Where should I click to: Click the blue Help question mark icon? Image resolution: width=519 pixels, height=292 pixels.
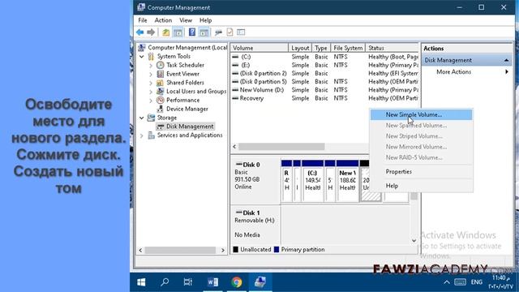(192, 32)
